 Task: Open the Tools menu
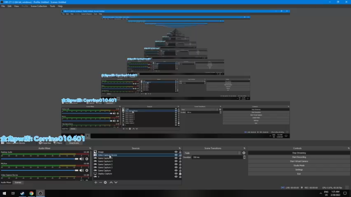pos(52,6)
